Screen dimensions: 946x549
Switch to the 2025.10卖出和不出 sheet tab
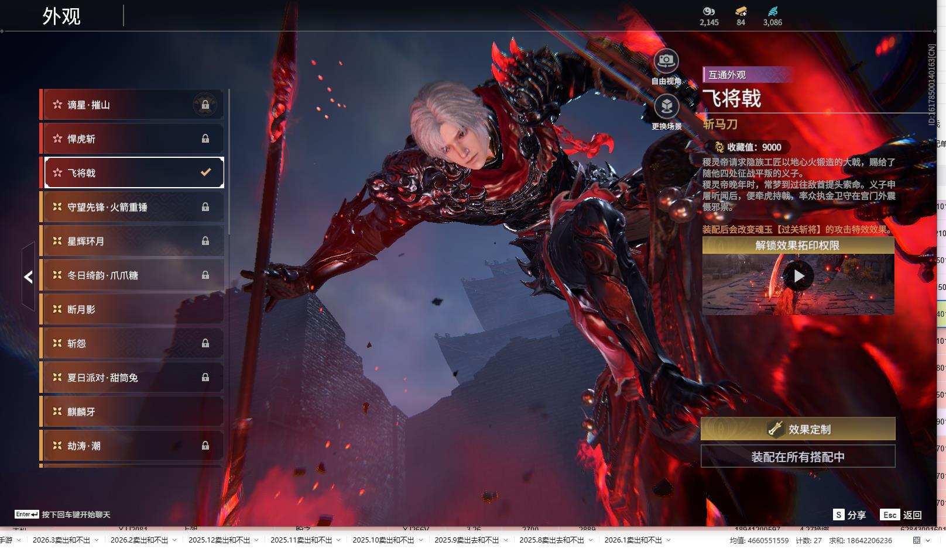click(383, 540)
